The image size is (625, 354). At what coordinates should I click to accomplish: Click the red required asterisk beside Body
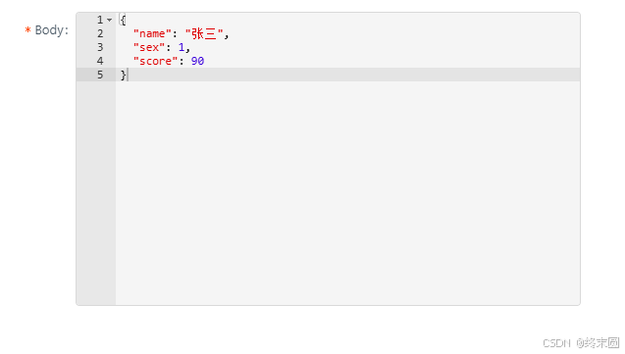27,30
